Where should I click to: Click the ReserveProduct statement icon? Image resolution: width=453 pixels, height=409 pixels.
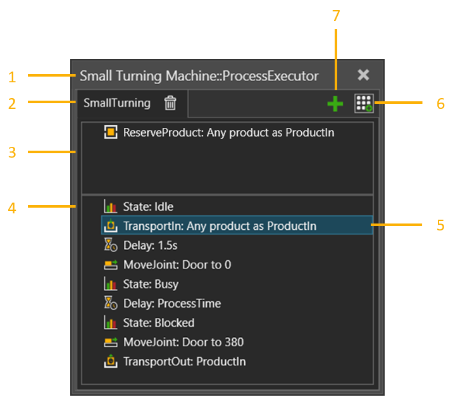click(111, 133)
